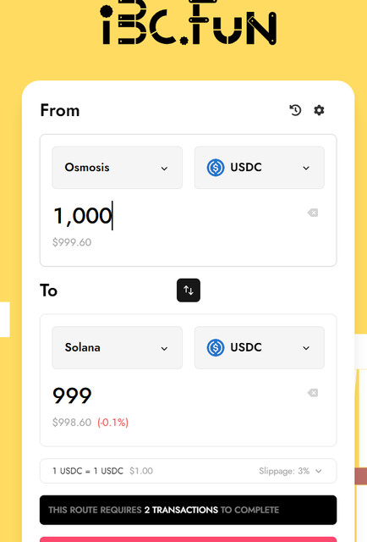This screenshot has height=542, width=367.
Task: Expand the Slippage 3% details
Action: [290, 471]
